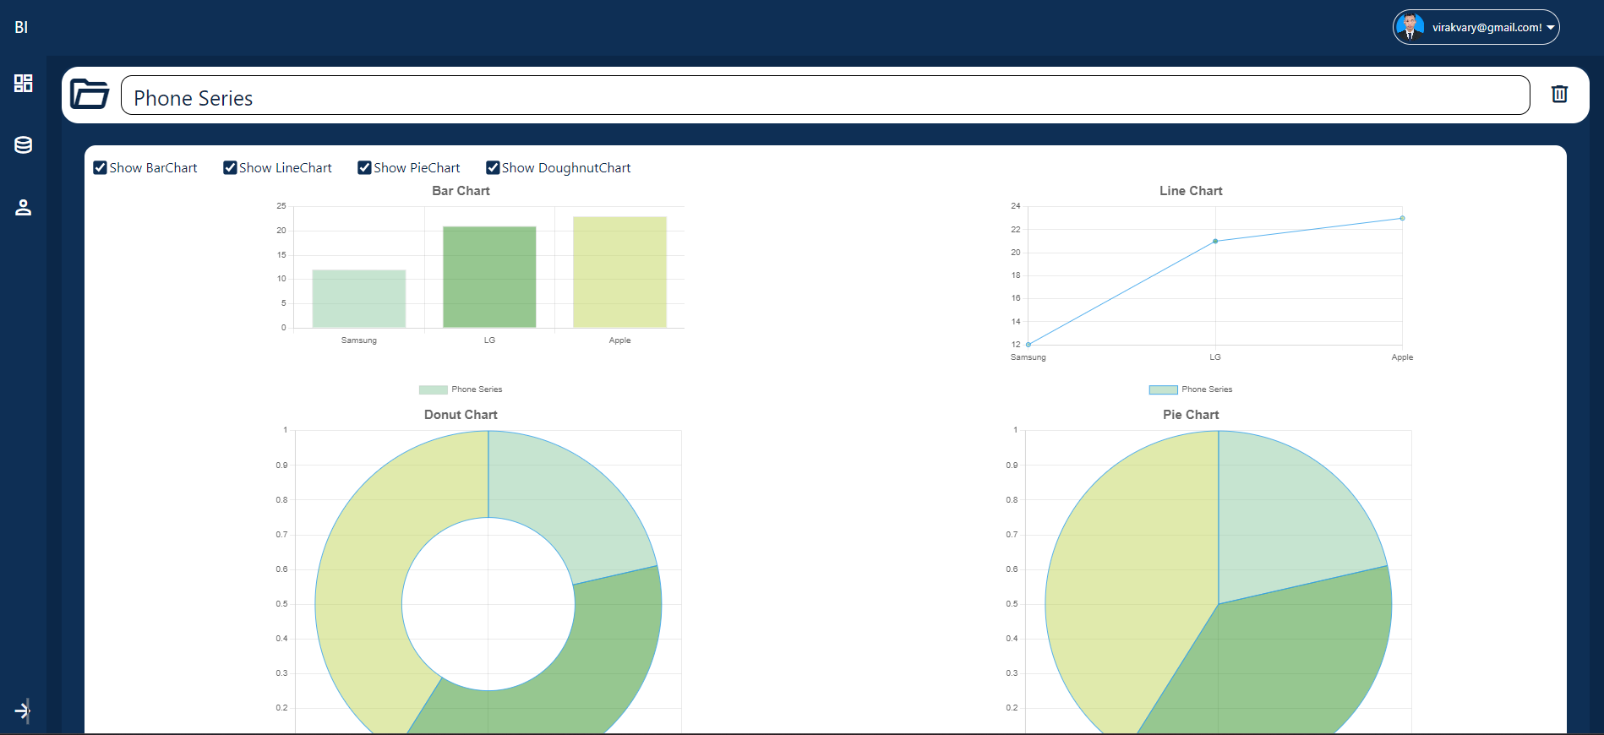Click the LG data point on Line Chart

point(1215,241)
